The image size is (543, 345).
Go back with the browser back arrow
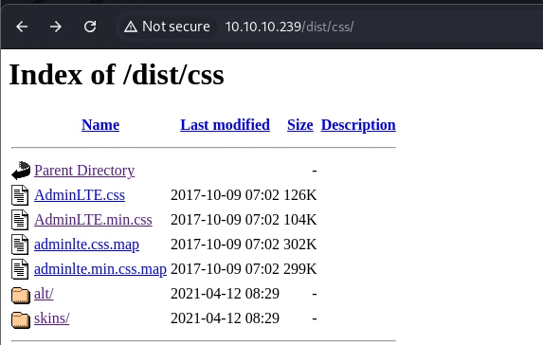click(22, 27)
